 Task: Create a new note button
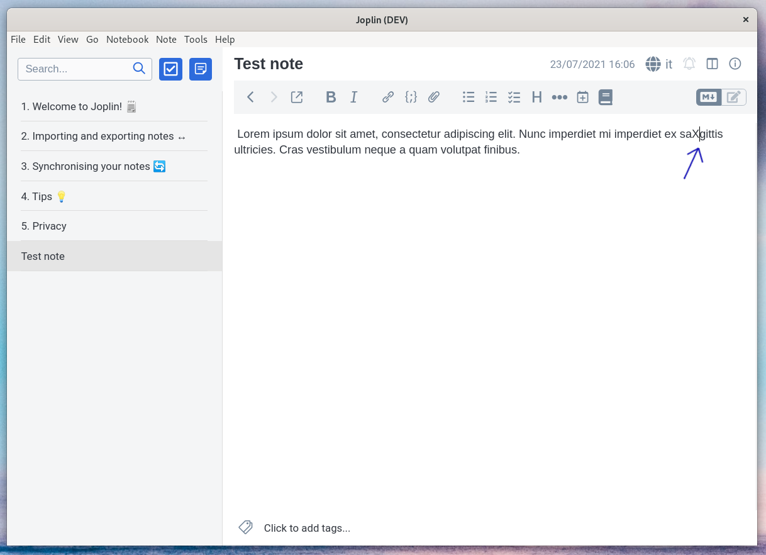(201, 69)
